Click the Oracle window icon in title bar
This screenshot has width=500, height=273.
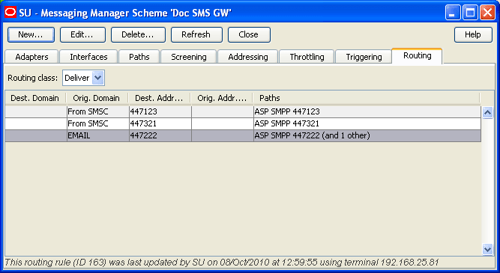[10, 13]
